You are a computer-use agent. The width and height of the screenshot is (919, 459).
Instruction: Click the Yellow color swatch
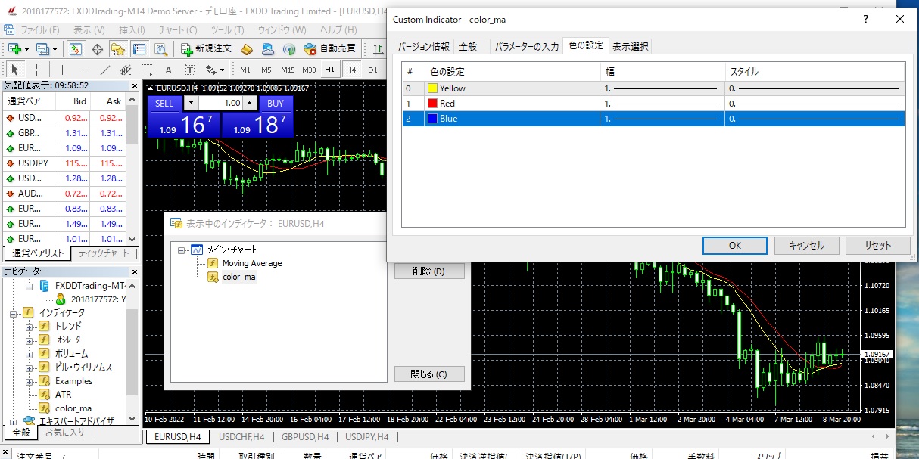tap(434, 88)
